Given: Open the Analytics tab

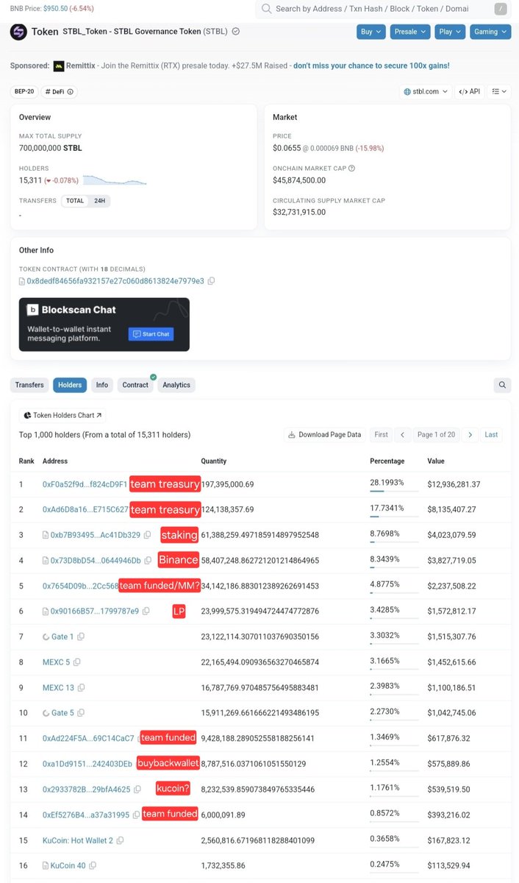Looking at the screenshot, I should (x=176, y=385).
